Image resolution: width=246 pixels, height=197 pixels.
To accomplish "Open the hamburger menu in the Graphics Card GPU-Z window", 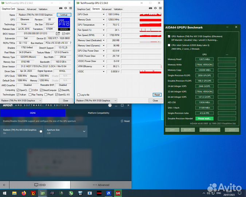I will point(71,8).
